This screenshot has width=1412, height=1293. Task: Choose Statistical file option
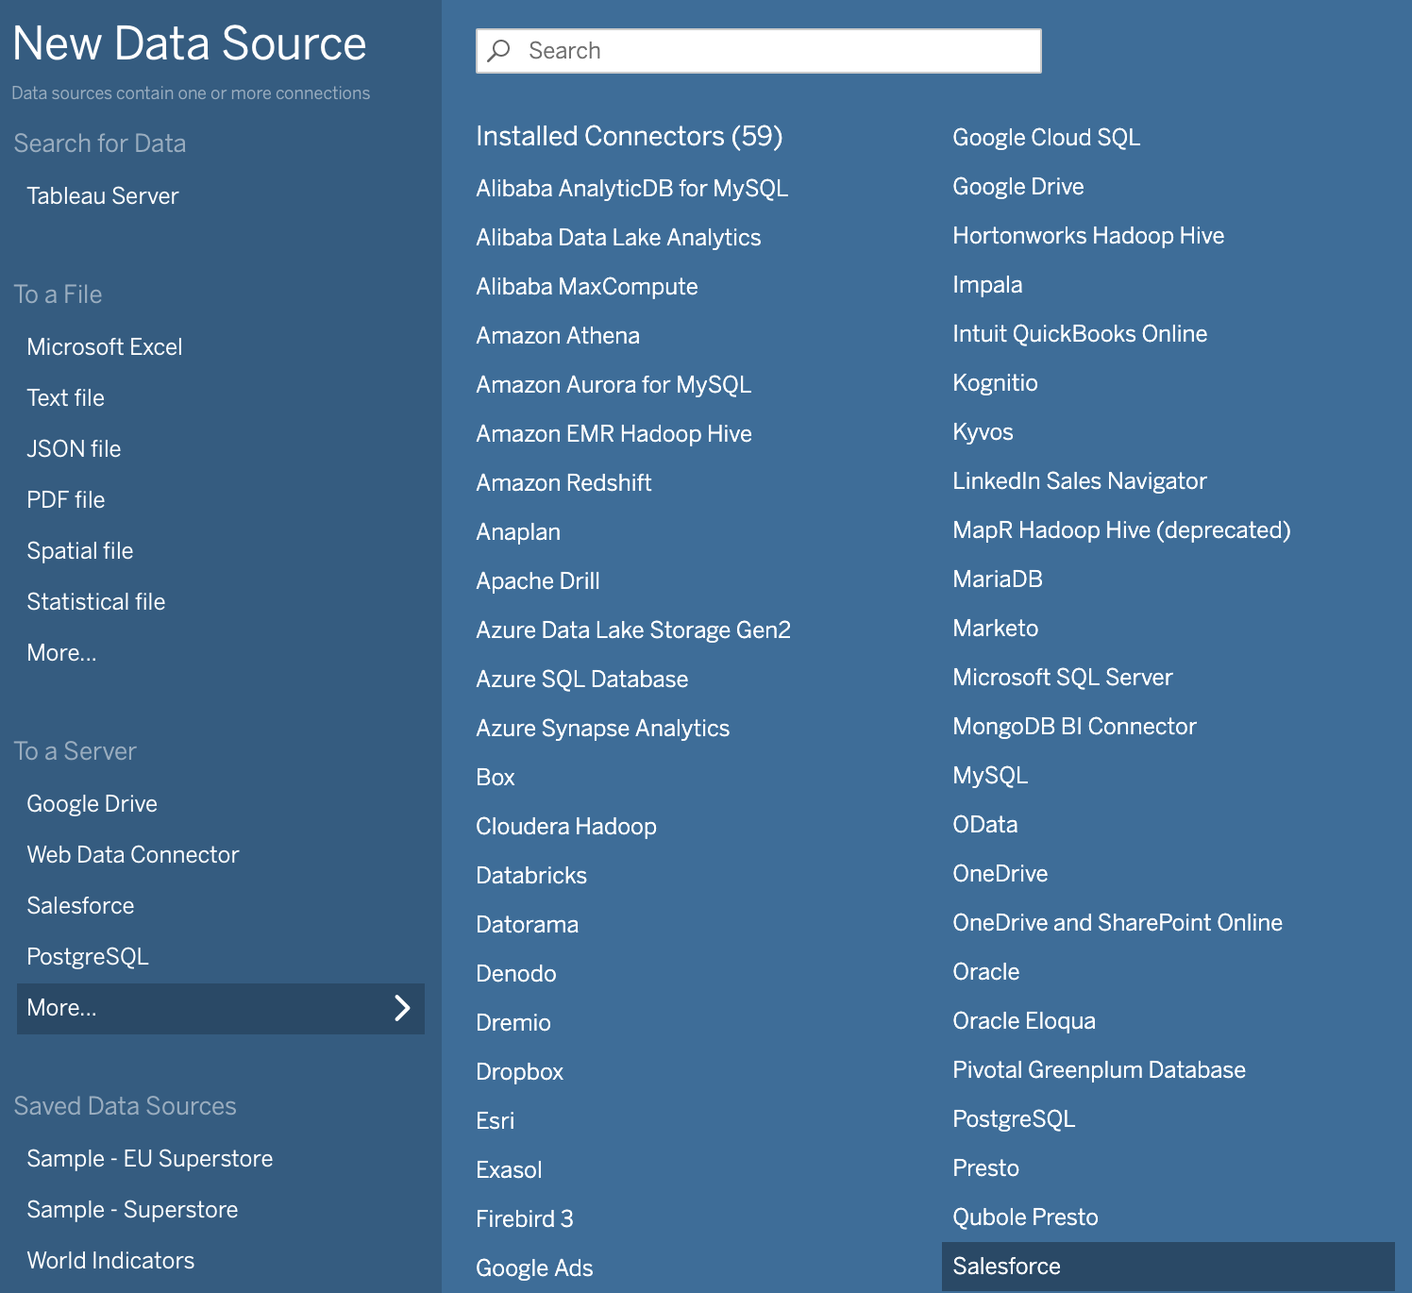click(x=95, y=602)
